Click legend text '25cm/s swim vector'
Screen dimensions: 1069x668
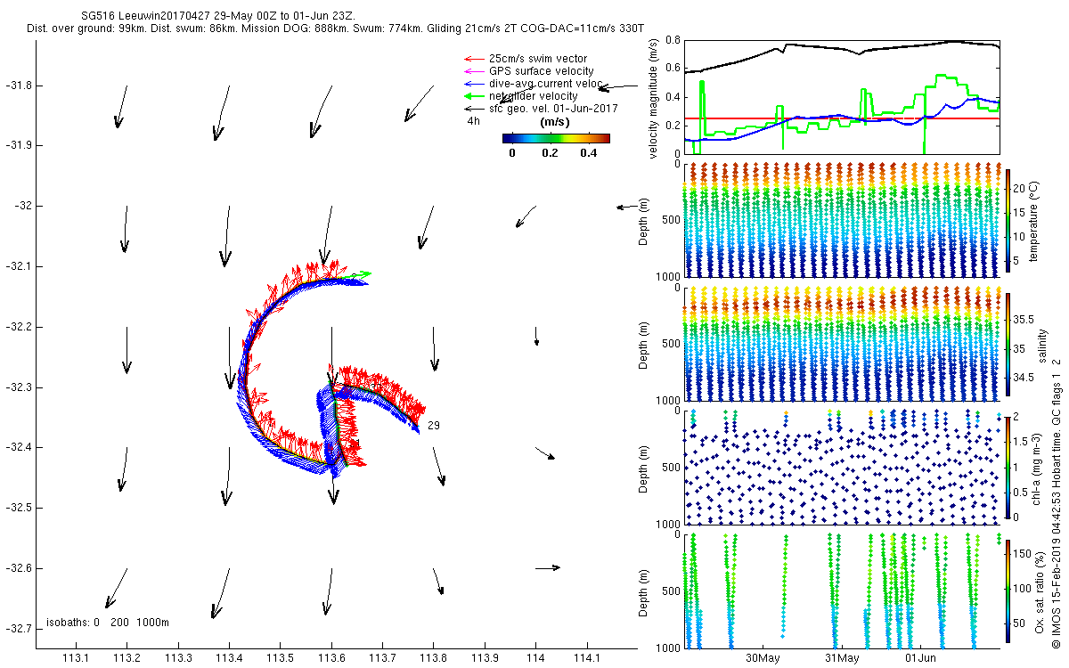537,59
